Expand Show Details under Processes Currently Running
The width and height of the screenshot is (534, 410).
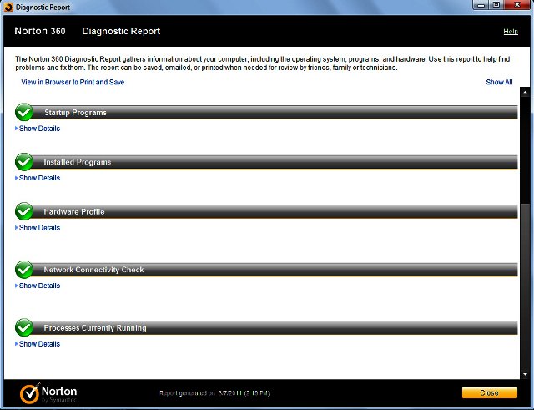38,344
